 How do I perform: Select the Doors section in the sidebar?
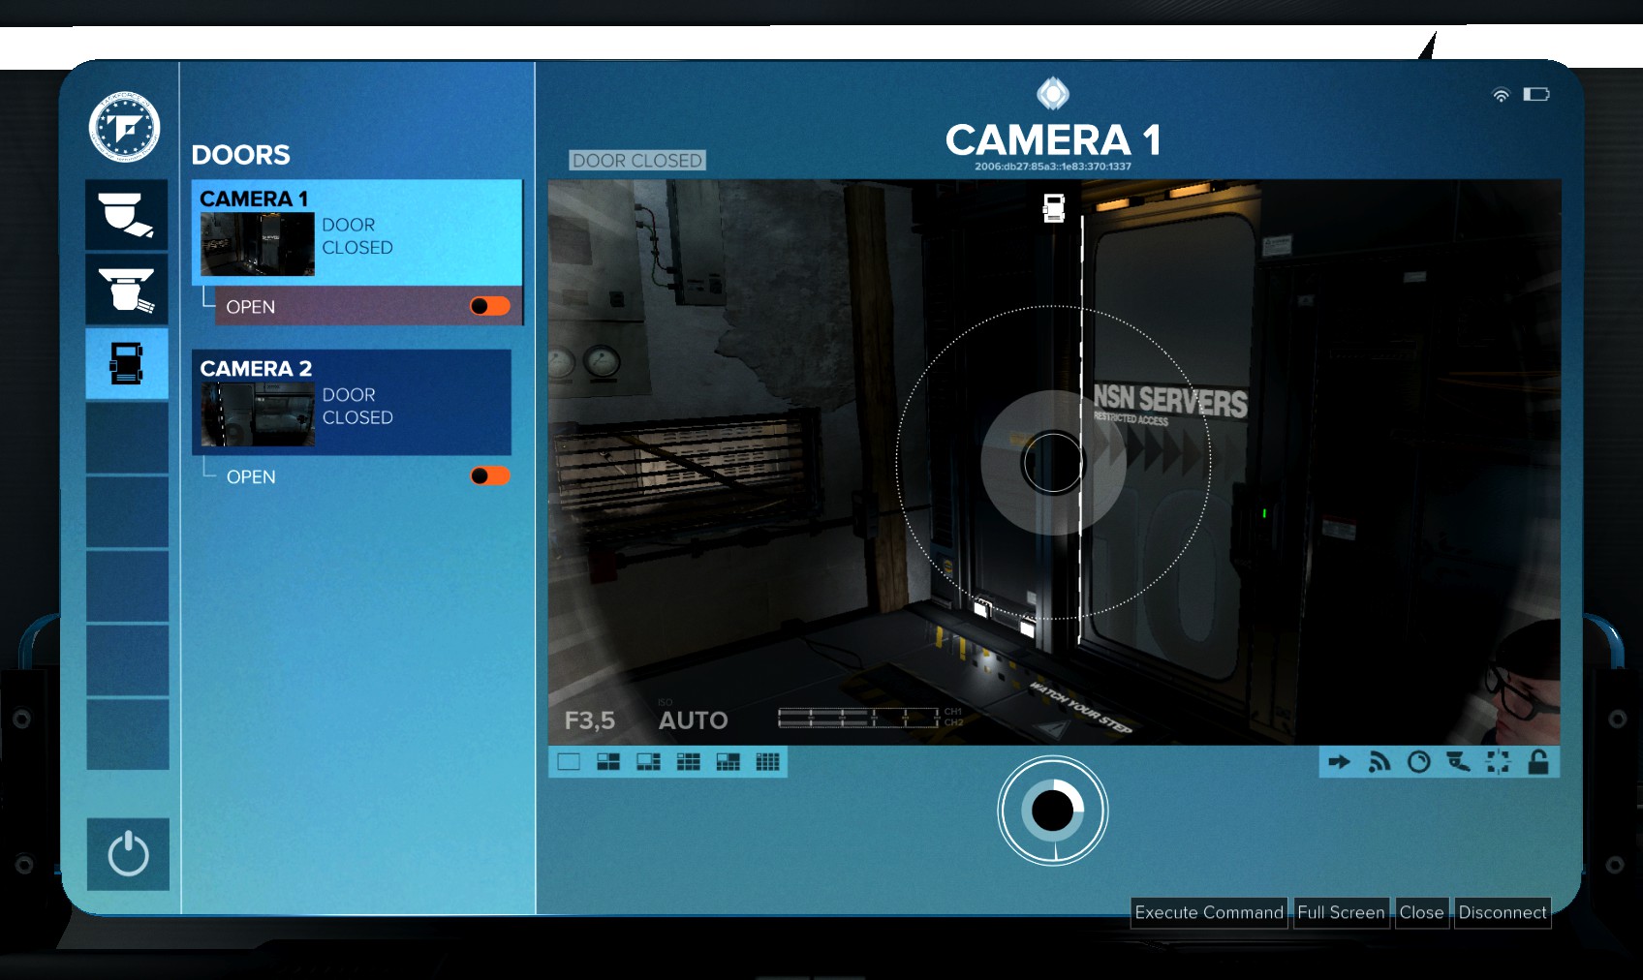126,364
